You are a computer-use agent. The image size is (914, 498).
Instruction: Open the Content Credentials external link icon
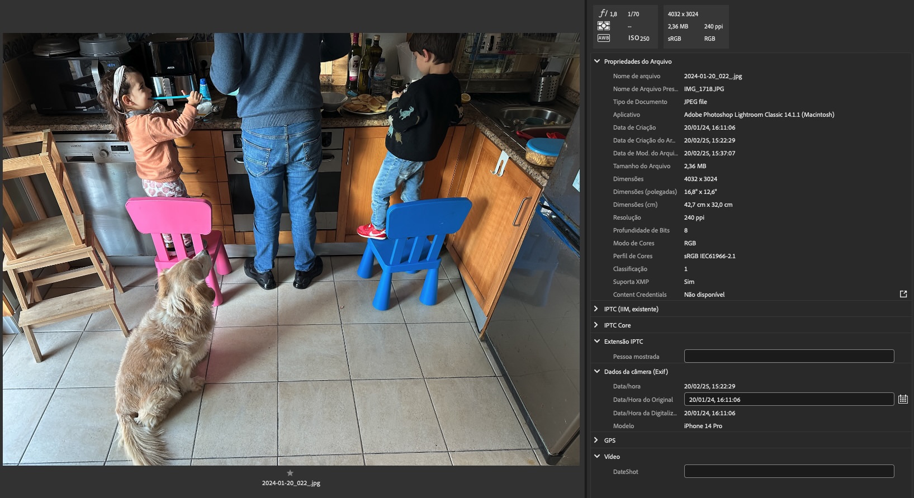[903, 294]
